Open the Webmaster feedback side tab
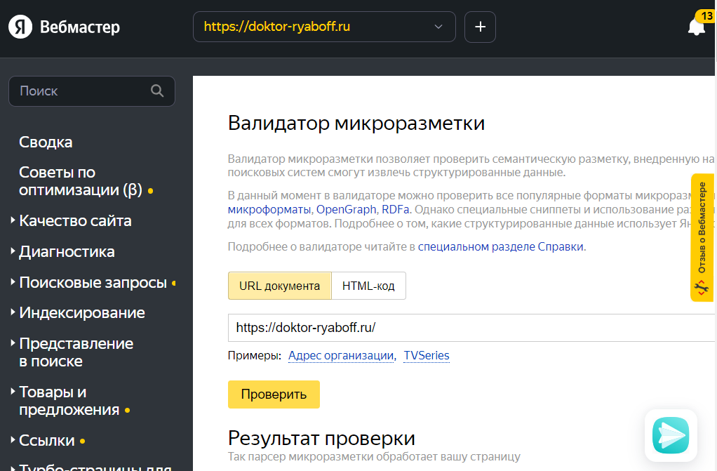This screenshot has width=717, height=471. click(702, 237)
